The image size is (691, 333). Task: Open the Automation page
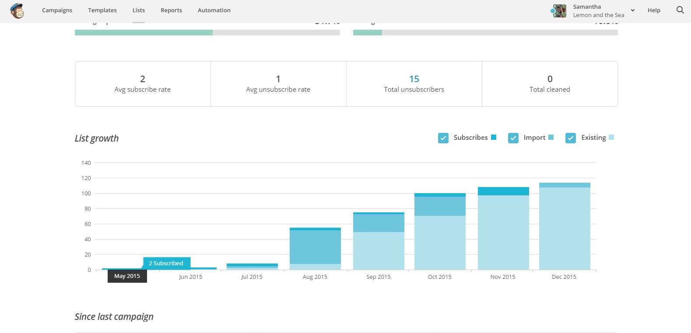(214, 10)
